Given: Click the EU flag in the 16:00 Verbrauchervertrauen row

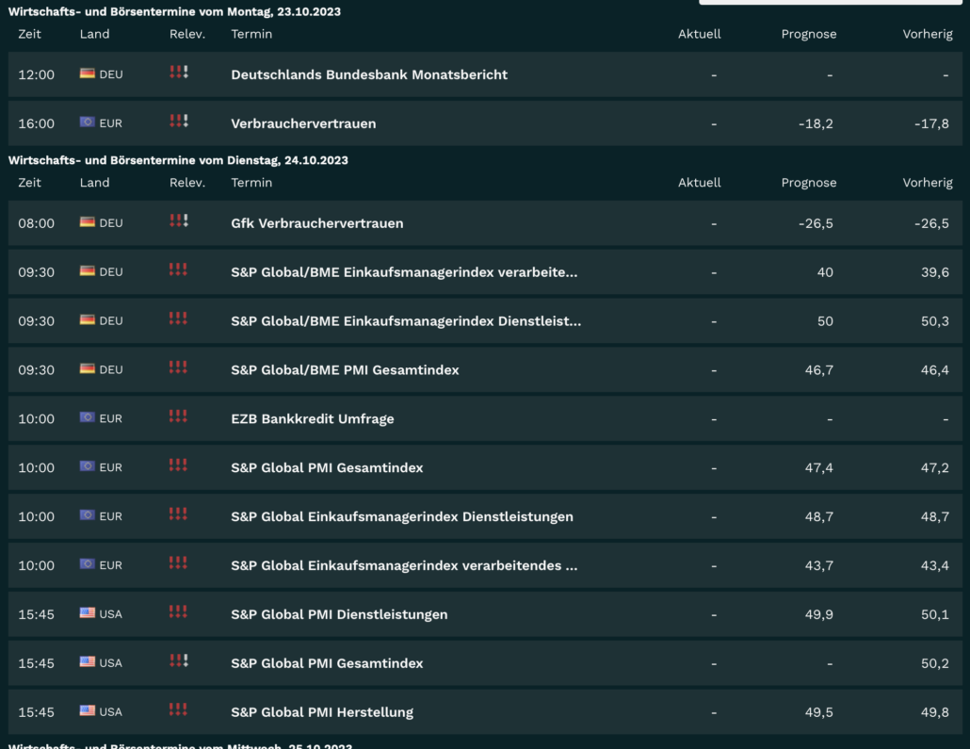Looking at the screenshot, I should pos(88,122).
